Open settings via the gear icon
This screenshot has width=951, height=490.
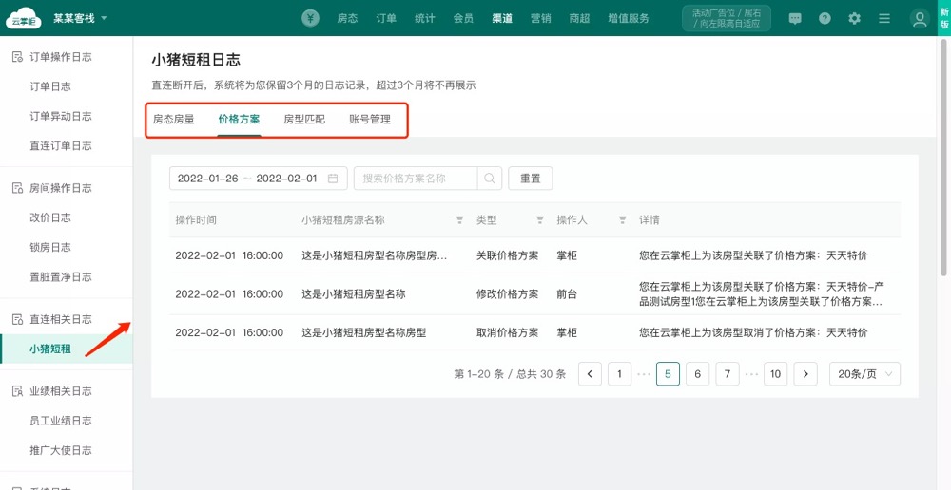[x=854, y=18]
